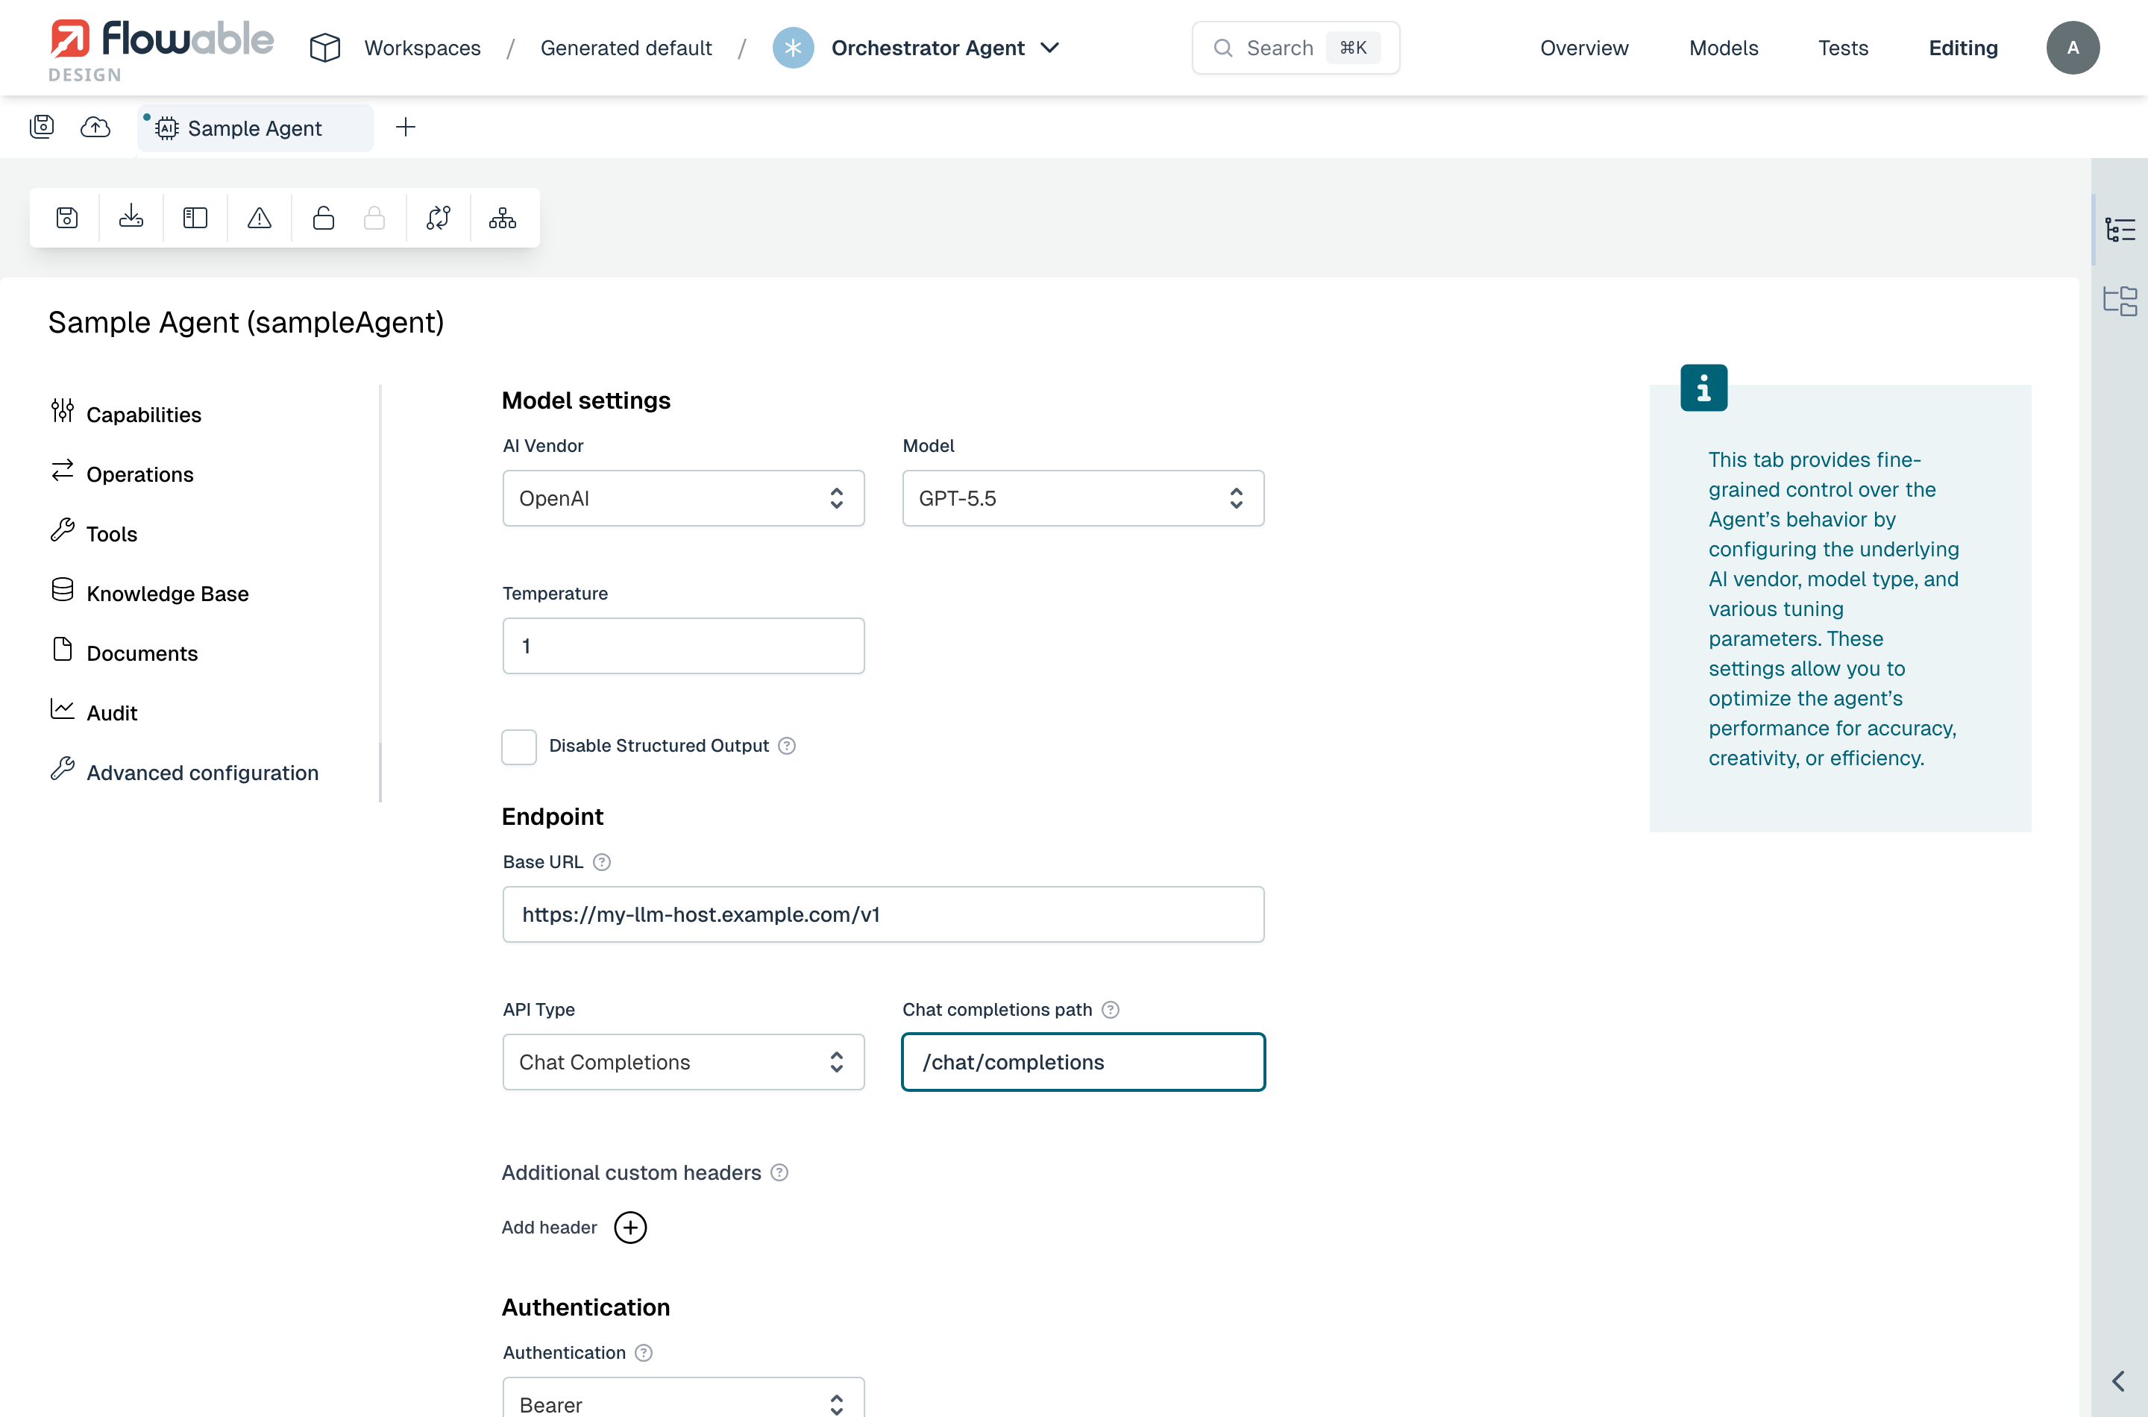Screen dimensions: 2148x1417
Task: Open Advanced configuration section
Action: coord(185,772)
